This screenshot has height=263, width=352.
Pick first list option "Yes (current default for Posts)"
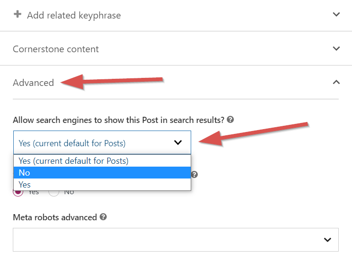tap(102, 161)
